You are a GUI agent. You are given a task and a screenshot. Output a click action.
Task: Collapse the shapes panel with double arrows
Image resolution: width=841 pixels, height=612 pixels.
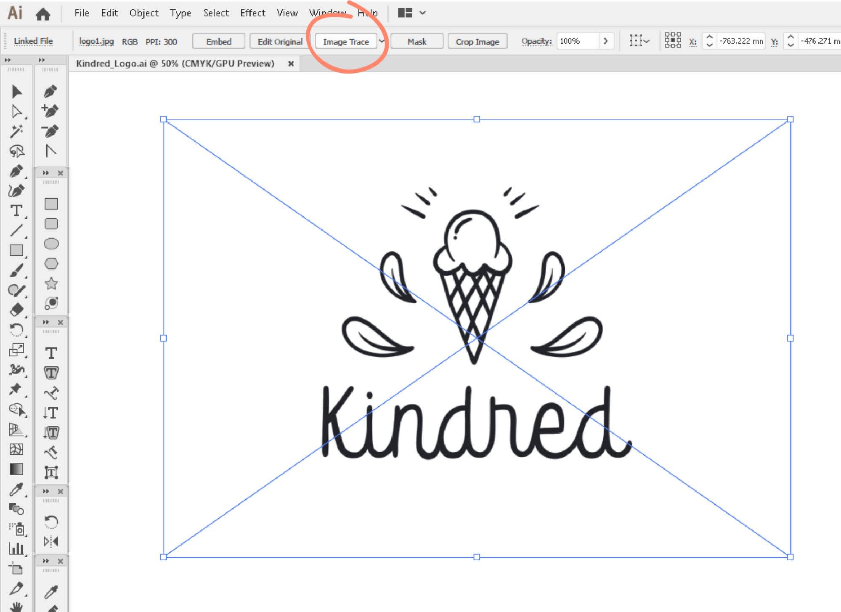pyautogui.click(x=45, y=172)
